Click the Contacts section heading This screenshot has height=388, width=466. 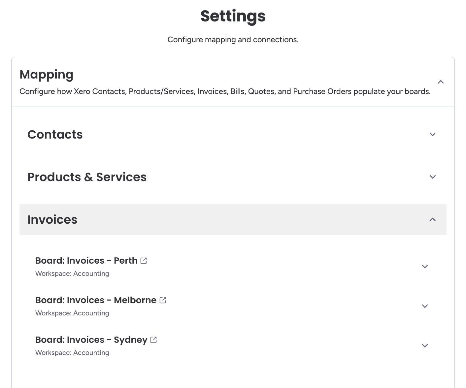point(55,135)
